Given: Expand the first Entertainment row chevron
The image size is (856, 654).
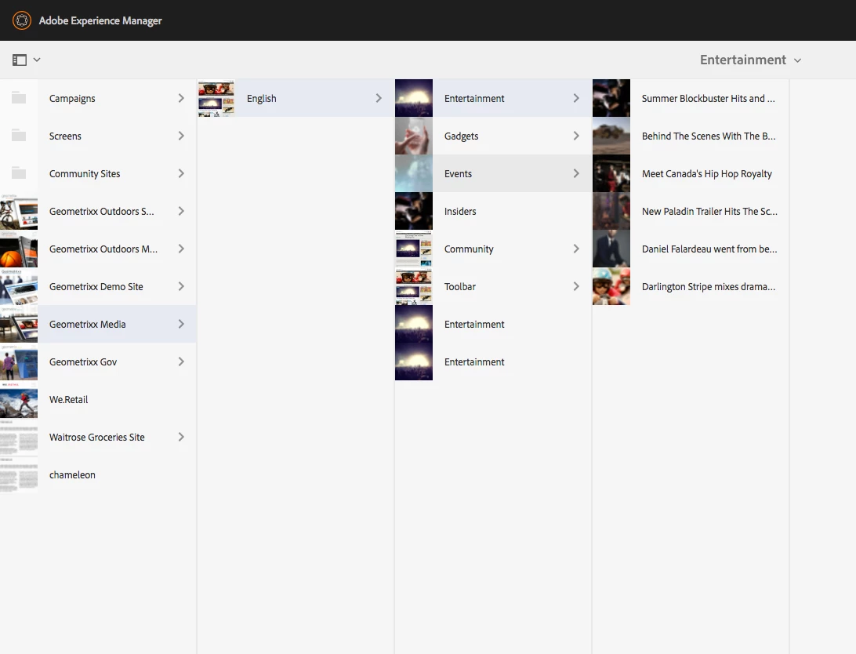Looking at the screenshot, I should coord(576,98).
